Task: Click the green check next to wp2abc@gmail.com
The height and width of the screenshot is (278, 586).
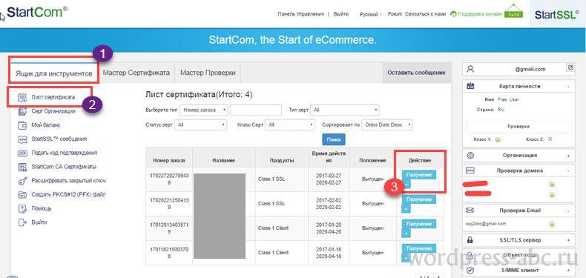Action: point(552,225)
